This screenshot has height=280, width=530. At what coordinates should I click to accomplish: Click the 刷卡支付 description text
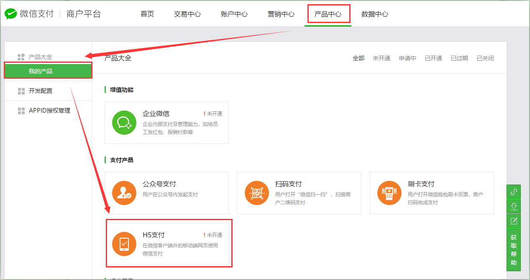point(446,198)
